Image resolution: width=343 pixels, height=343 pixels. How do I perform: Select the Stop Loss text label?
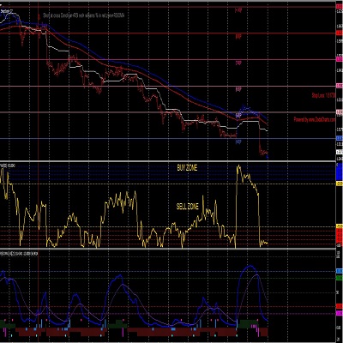click(323, 96)
